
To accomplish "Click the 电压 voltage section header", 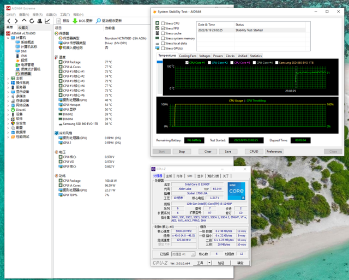I will (60, 152).
